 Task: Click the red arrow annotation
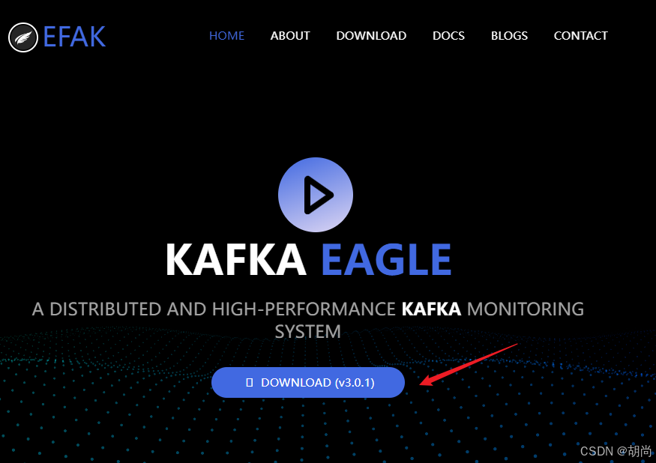tap(469, 365)
